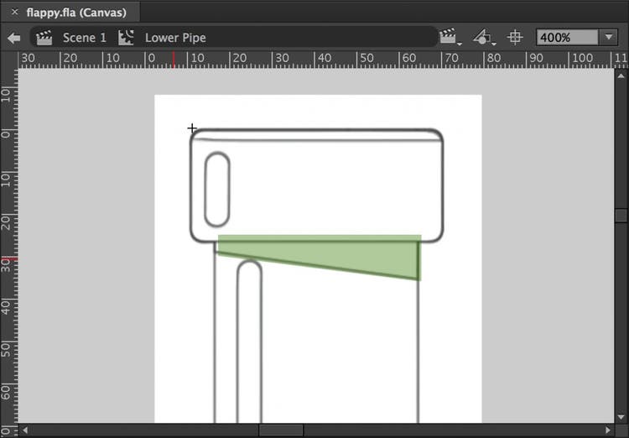The image size is (629, 438).
Task: Click the Lower Pipe symbol icon
Action: (x=127, y=38)
